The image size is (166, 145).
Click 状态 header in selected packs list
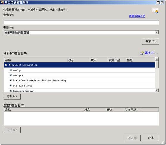pos(94,110)
